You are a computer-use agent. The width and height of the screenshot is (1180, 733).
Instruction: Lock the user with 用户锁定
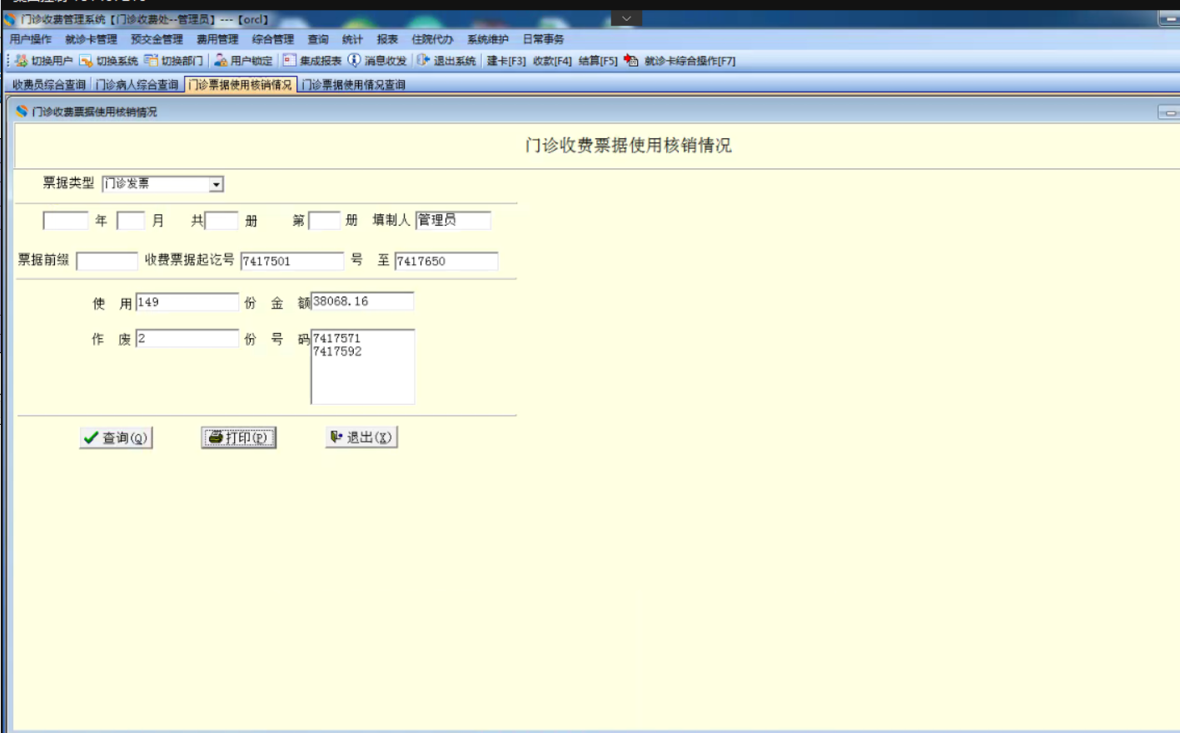pyautogui.click(x=243, y=61)
